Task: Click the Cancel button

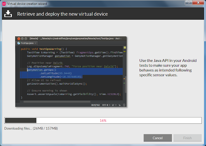Action: tap(158, 138)
